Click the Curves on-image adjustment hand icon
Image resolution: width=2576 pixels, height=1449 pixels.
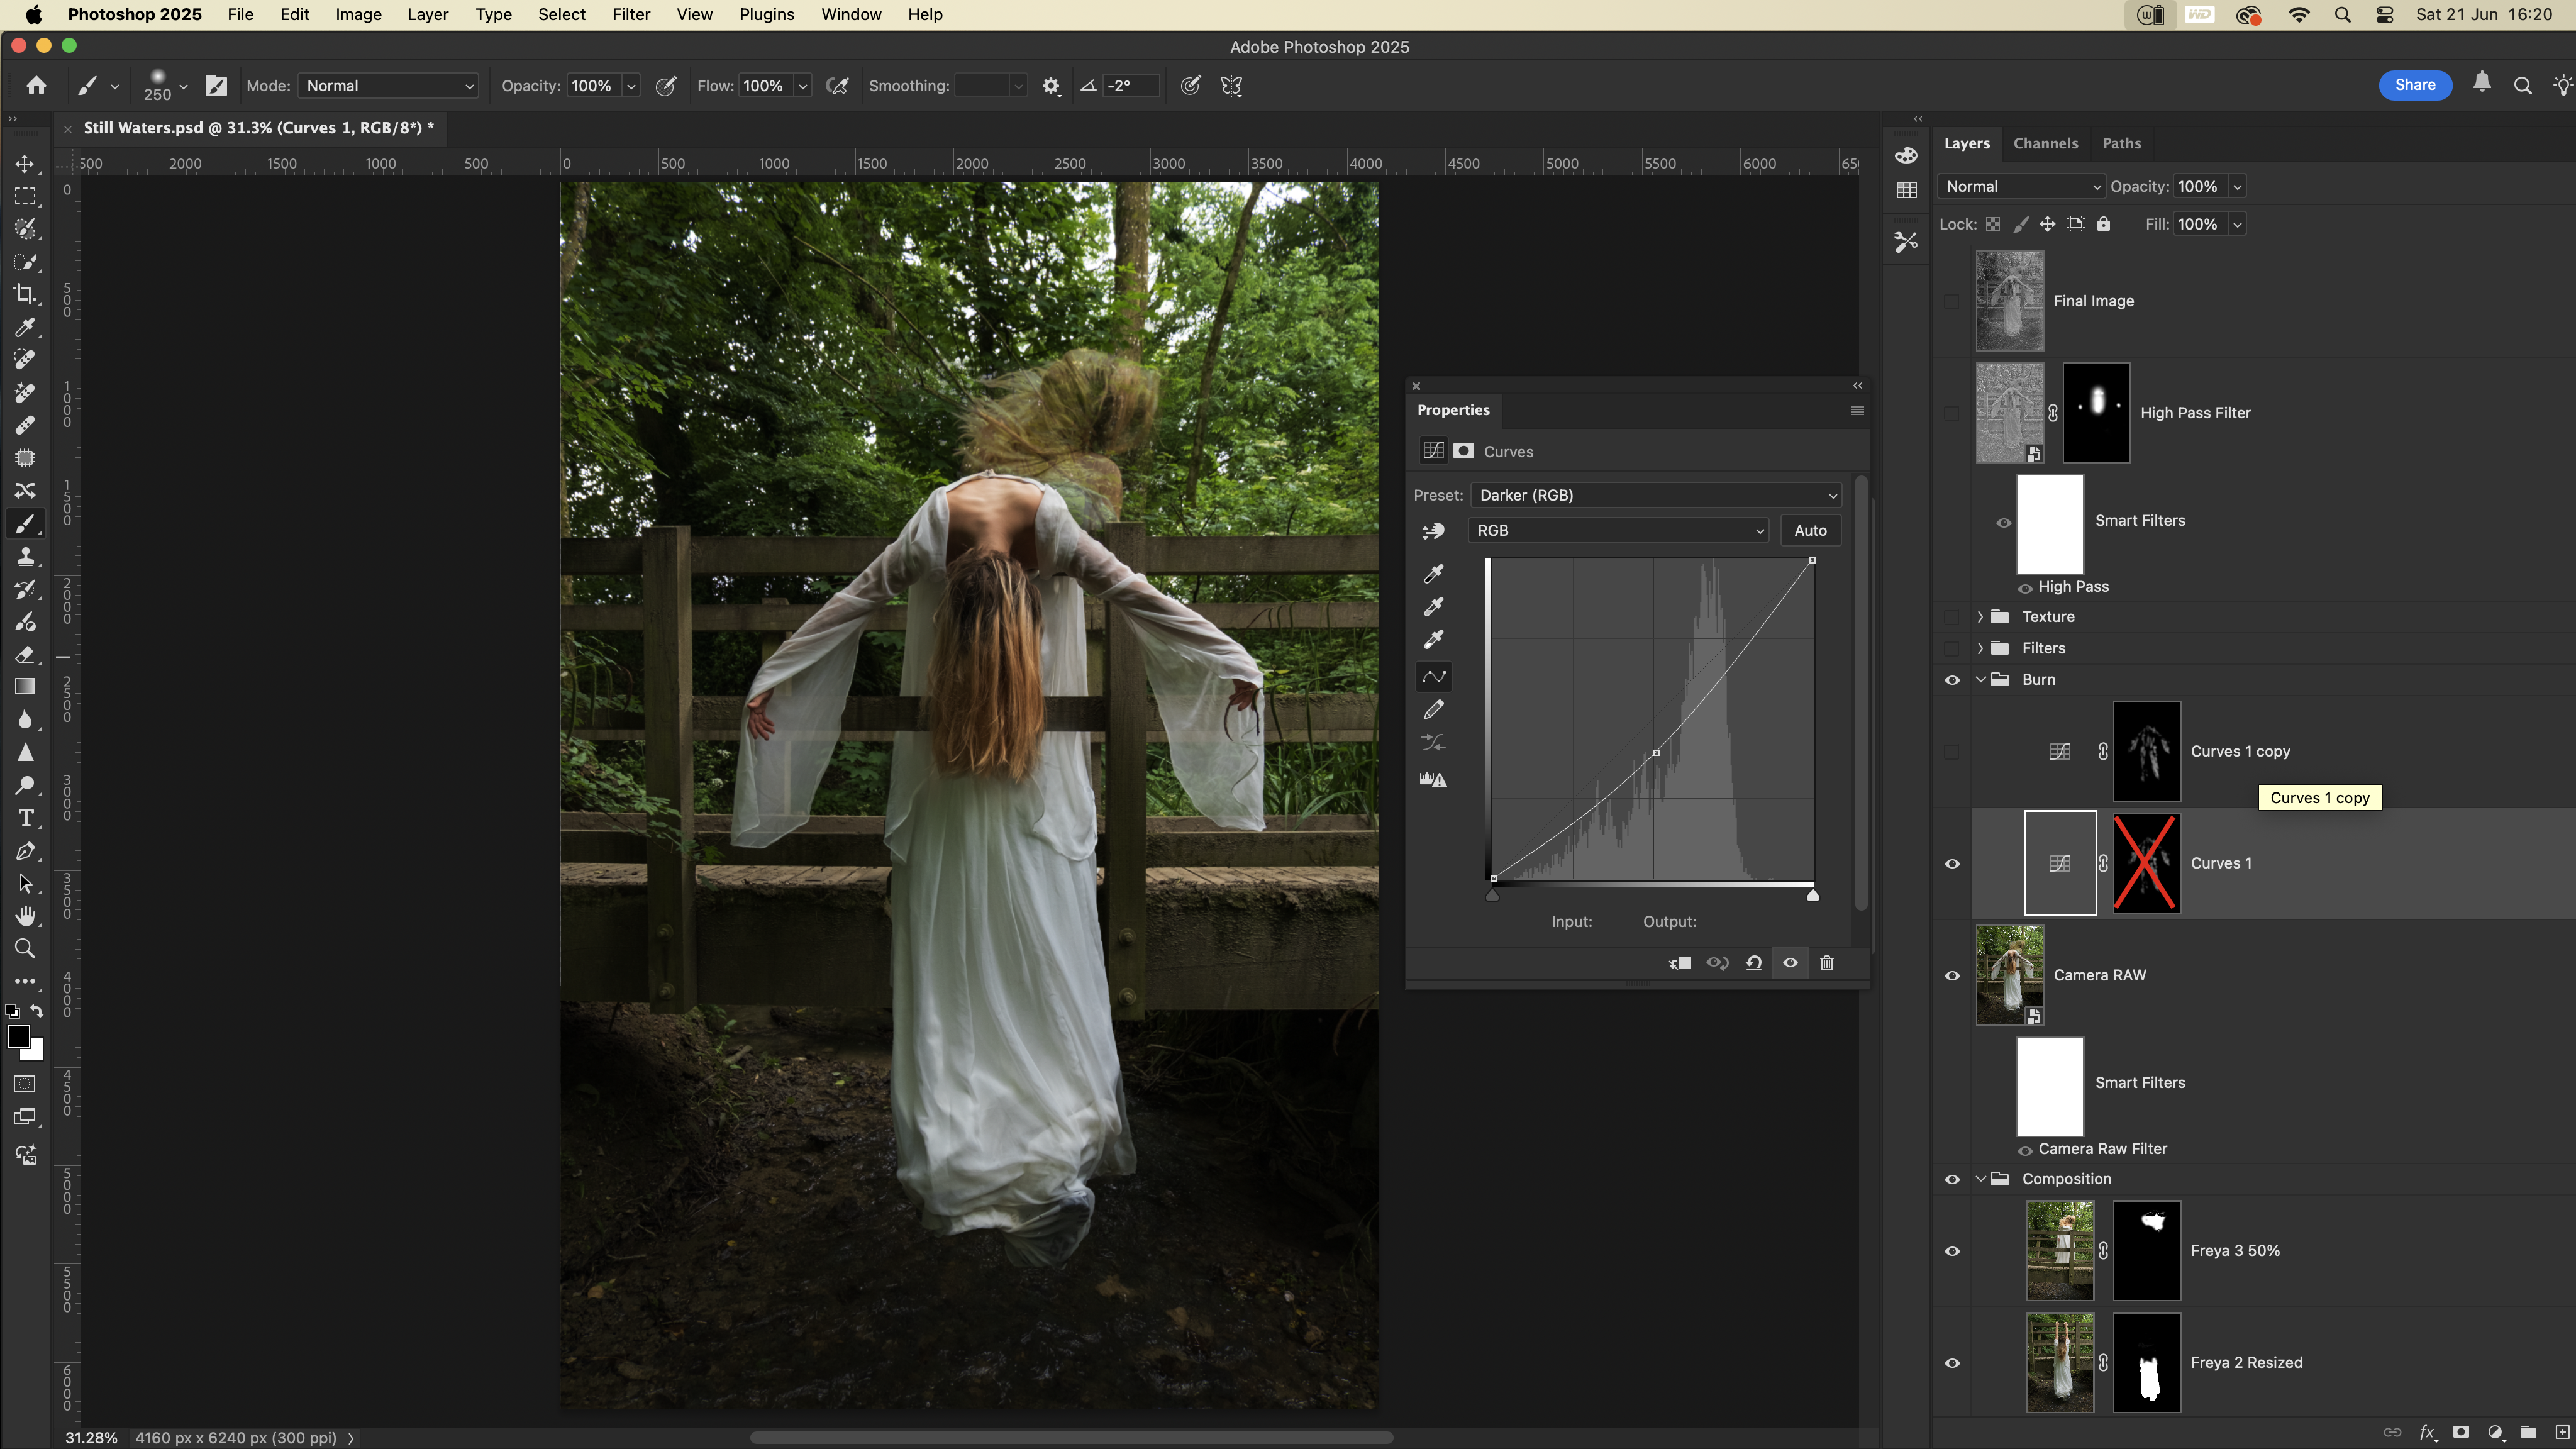pos(1433,531)
